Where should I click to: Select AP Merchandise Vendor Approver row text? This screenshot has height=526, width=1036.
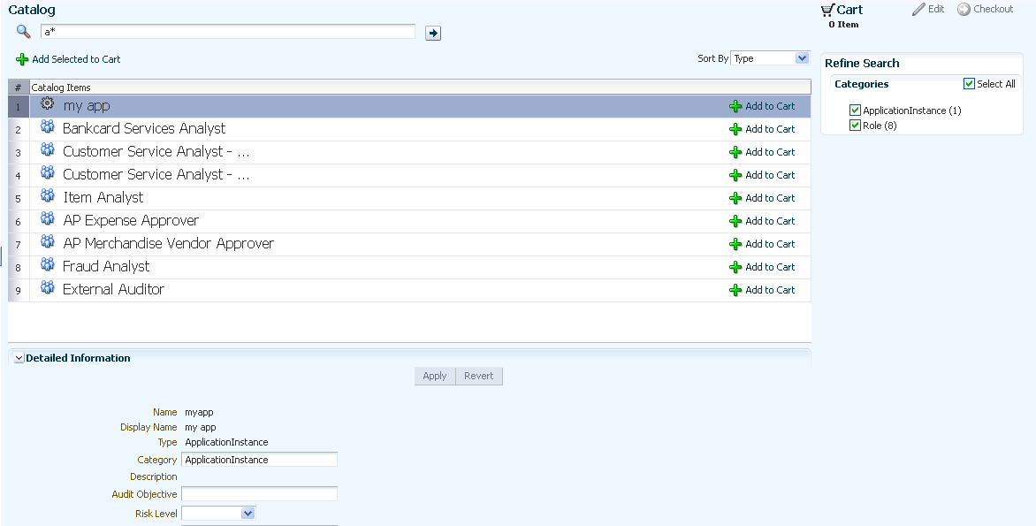point(169,243)
